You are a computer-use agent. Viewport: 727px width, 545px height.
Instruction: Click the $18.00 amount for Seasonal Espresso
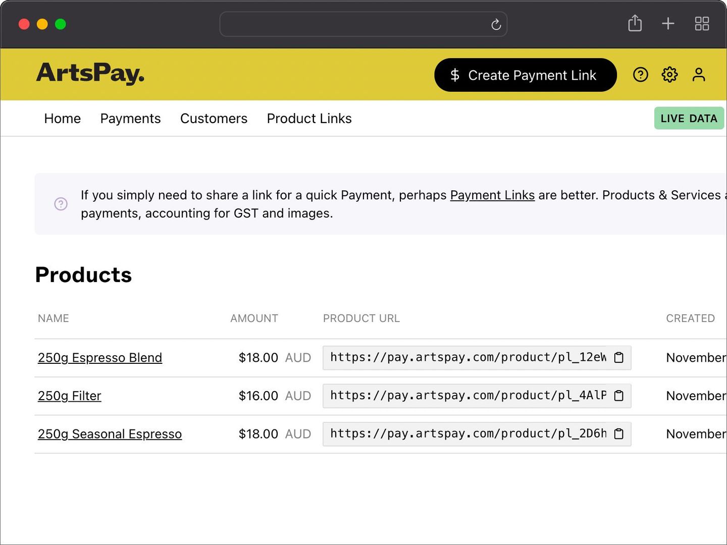pos(258,434)
